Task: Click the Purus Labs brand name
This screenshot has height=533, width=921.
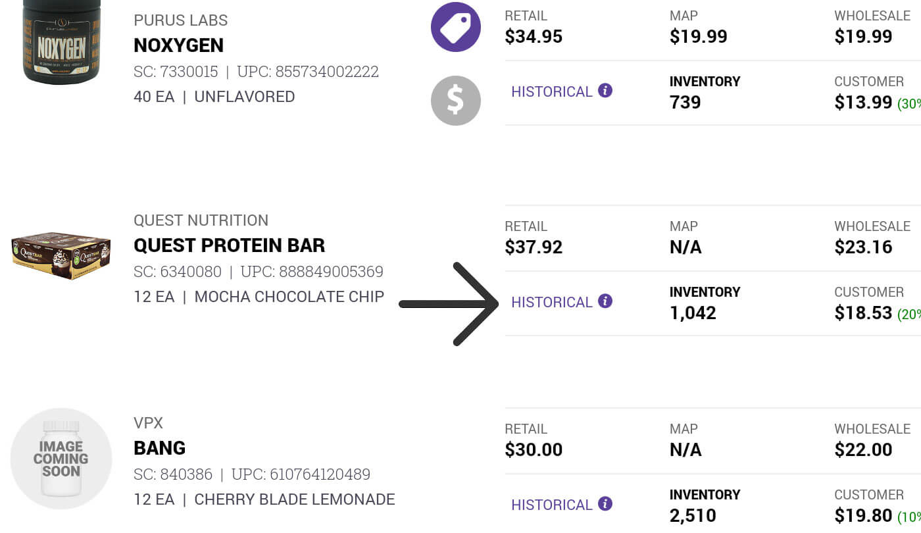Action: [x=180, y=20]
